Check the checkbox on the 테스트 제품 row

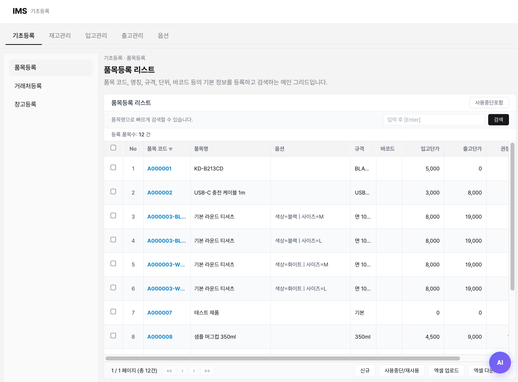coord(113,312)
